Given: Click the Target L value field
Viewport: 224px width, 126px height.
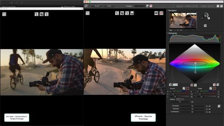Looking at the screenshot, I should click(x=219, y=97).
